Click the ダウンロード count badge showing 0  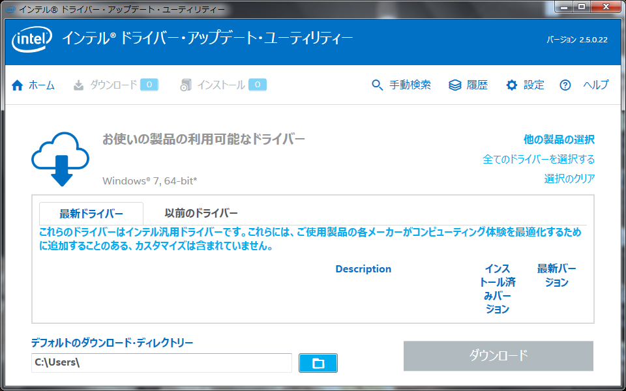[149, 85]
